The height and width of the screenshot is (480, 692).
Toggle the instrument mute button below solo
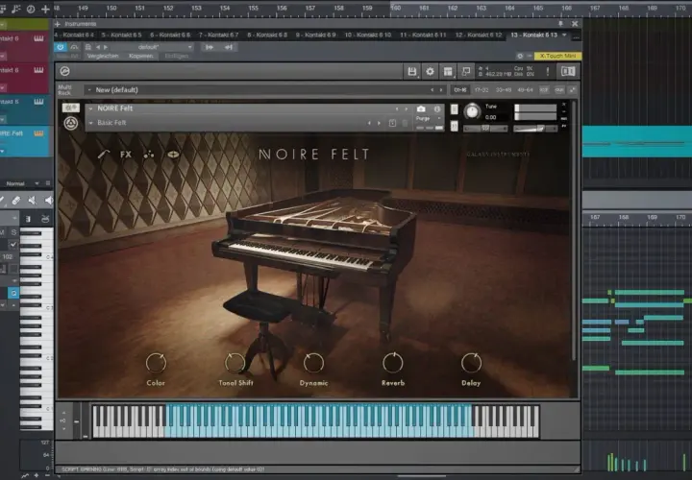tap(454, 127)
